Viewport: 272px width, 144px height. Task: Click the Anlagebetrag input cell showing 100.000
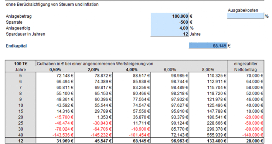pyautogui.click(x=170, y=16)
